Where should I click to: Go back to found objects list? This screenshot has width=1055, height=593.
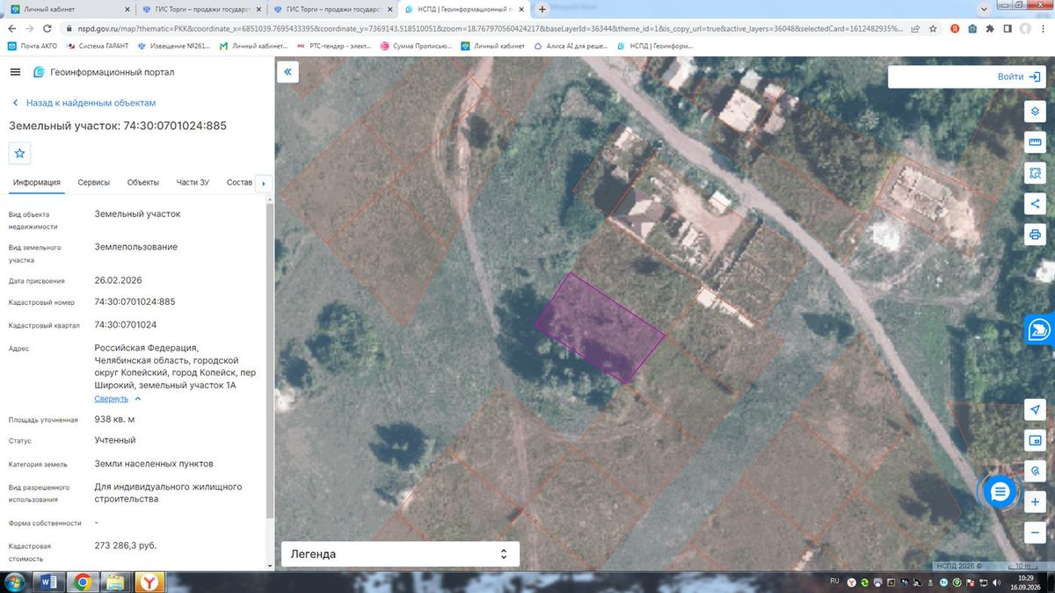[84, 103]
